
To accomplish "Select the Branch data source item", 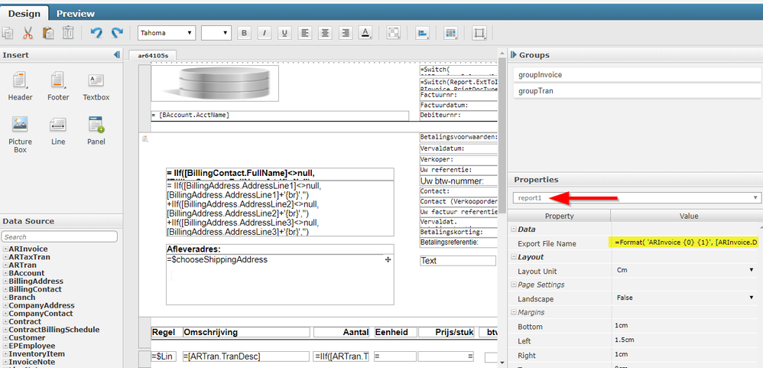I will click(22, 298).
